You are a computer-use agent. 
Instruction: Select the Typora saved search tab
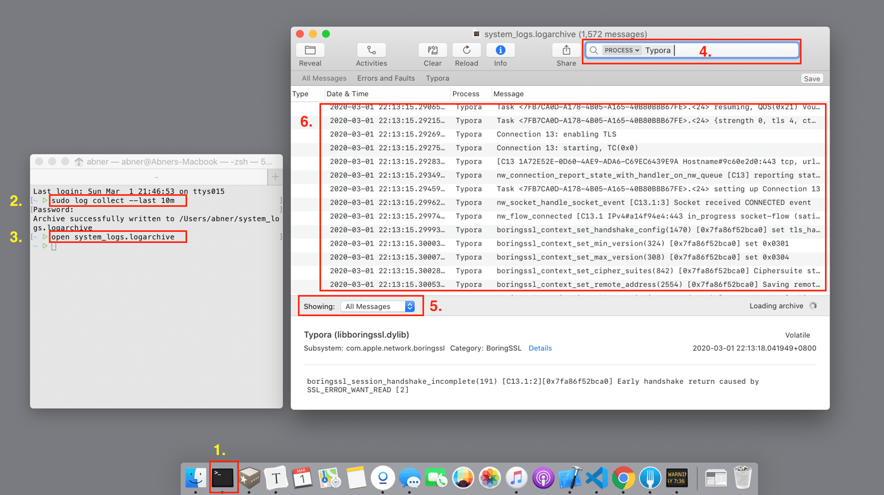click(437, 78)
